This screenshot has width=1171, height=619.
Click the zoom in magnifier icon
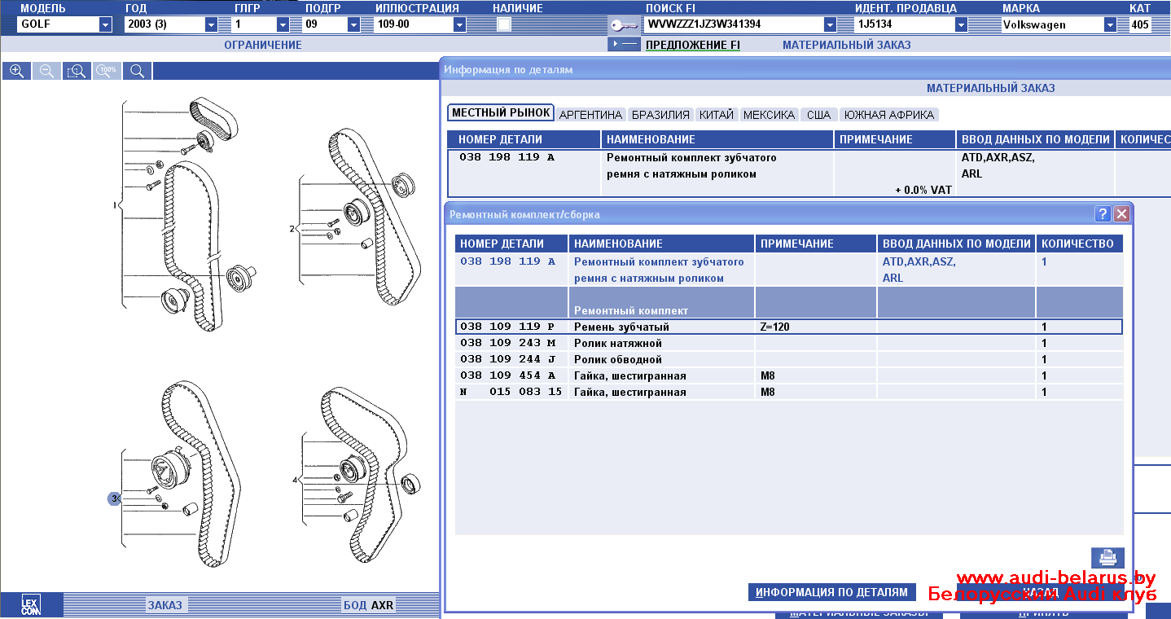coord(16,71)
